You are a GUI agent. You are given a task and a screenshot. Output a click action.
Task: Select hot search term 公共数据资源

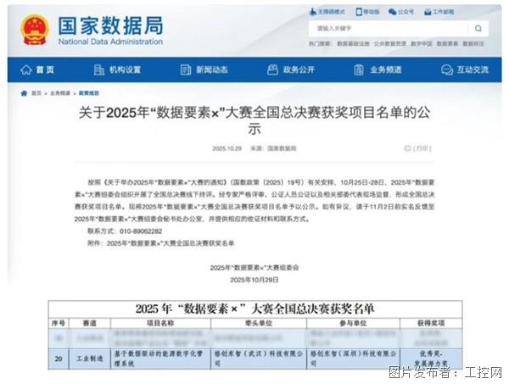point(390,43)
